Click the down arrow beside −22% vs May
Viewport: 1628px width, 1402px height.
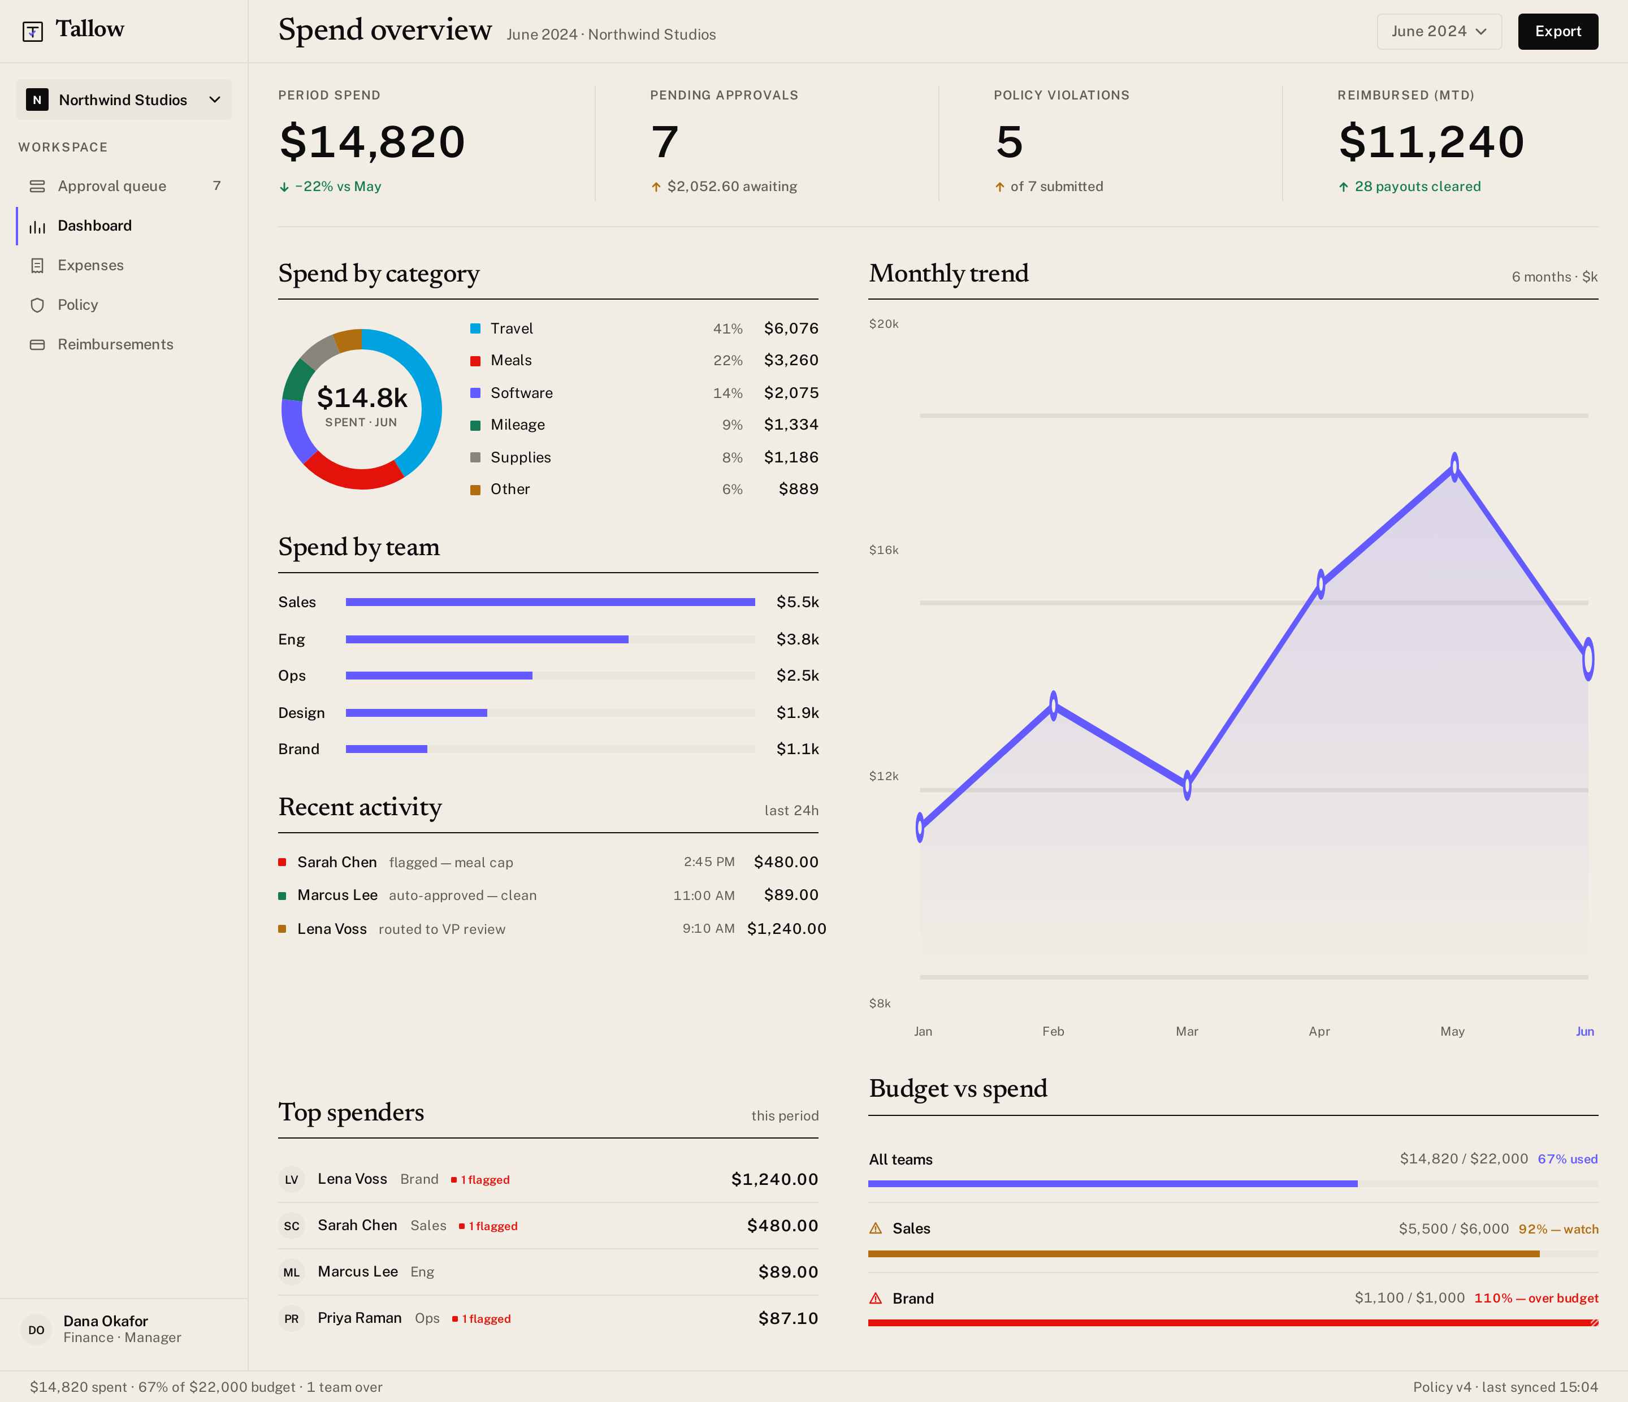click(x=284, y=187)
